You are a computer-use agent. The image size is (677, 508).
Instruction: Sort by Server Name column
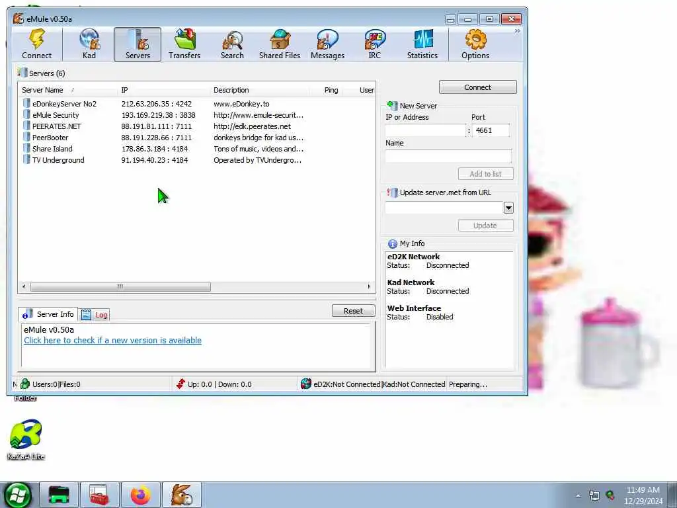(69, 90)
